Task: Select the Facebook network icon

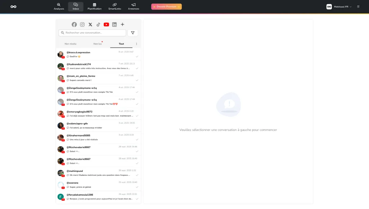Action: [74, 25]
